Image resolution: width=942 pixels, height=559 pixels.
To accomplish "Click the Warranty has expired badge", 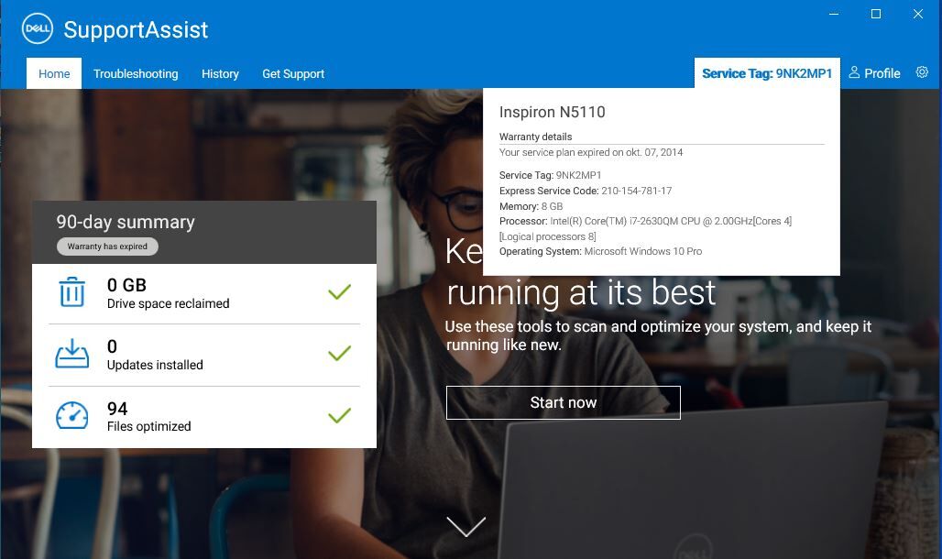I will pos(107,247).
